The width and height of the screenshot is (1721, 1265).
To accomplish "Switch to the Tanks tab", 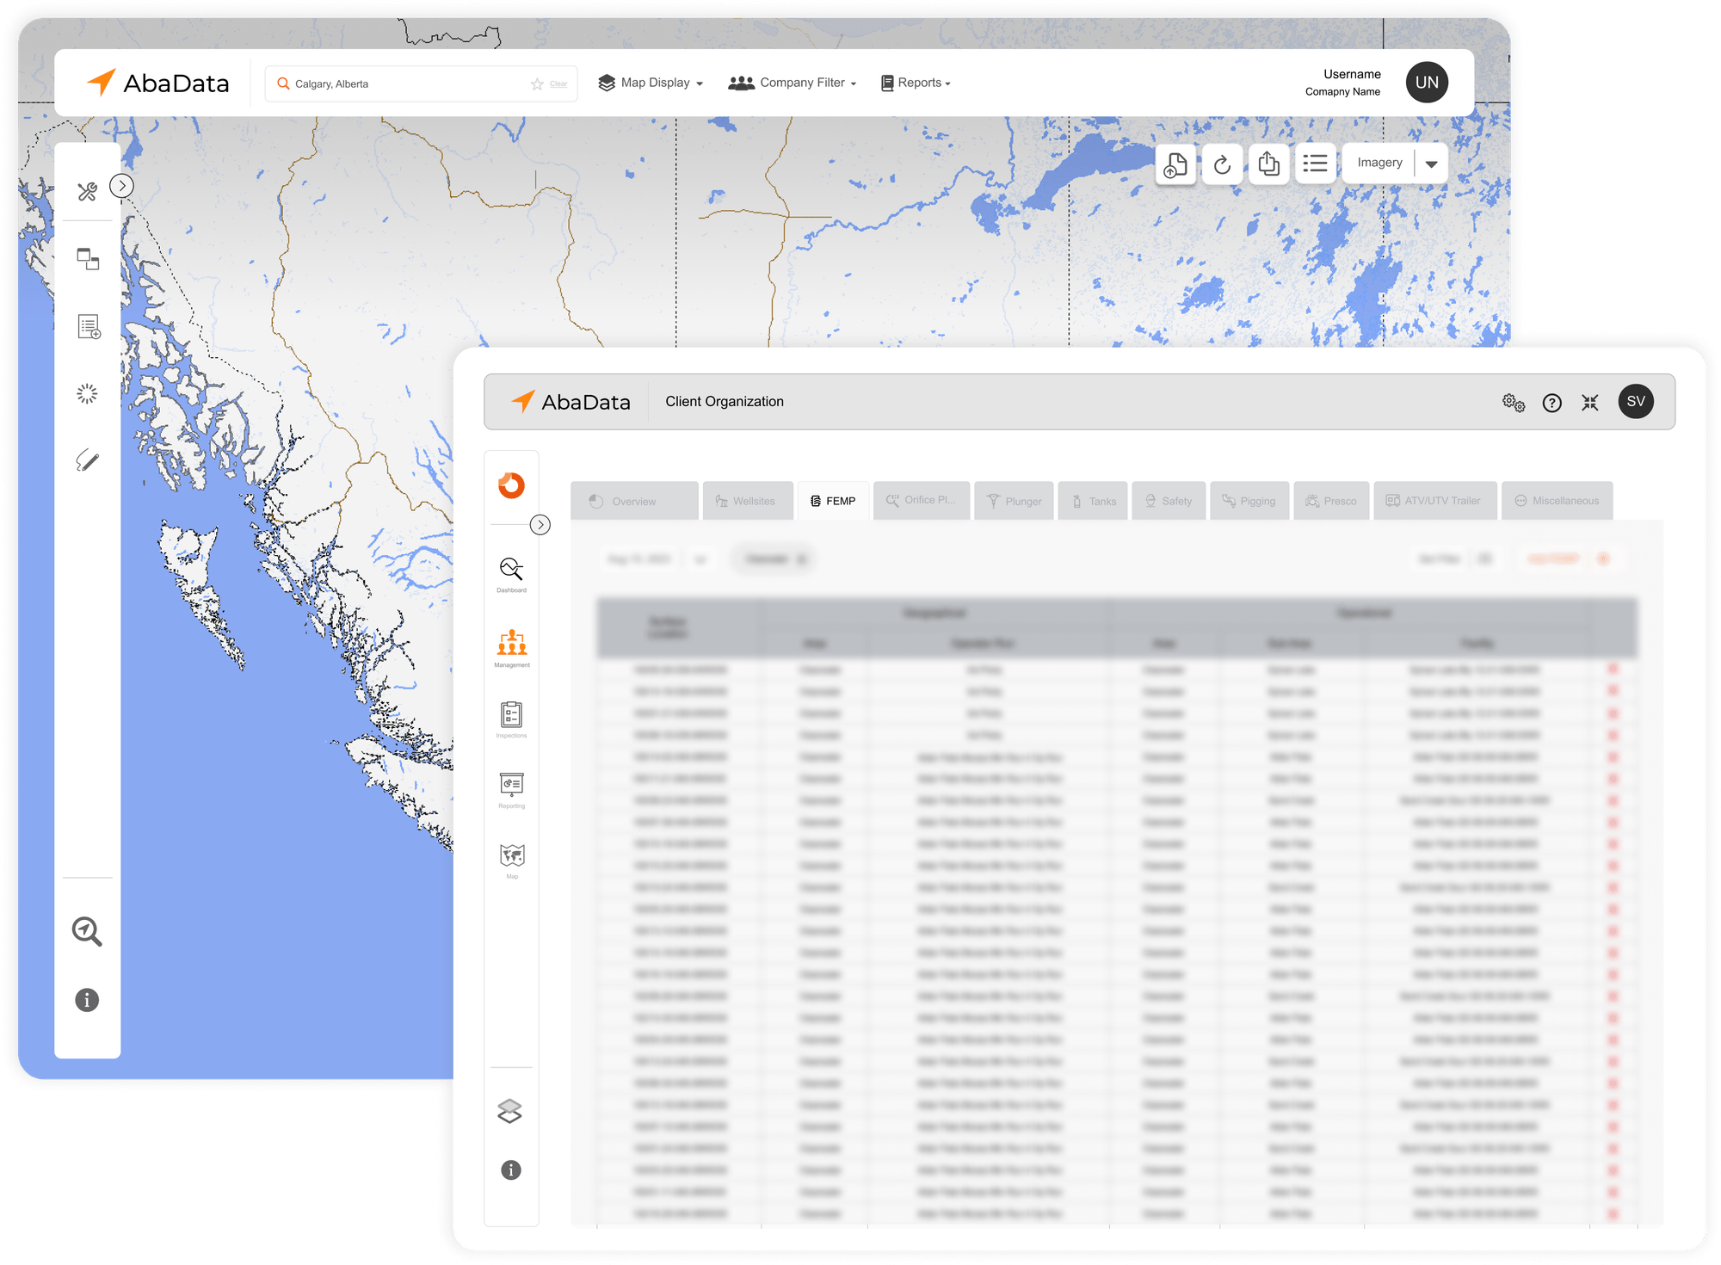I will point(1093,501).
